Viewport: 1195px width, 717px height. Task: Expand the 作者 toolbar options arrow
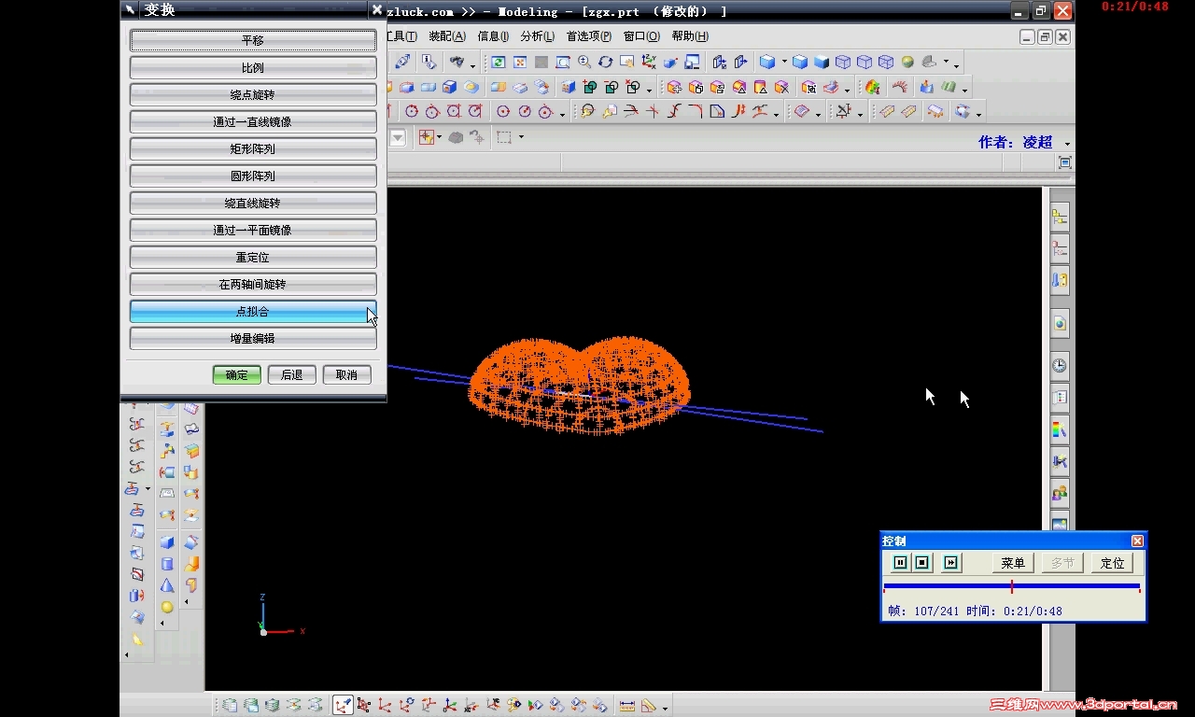[1067, 144]
